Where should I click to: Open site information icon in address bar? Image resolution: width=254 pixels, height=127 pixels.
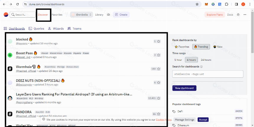coord(25,4)
